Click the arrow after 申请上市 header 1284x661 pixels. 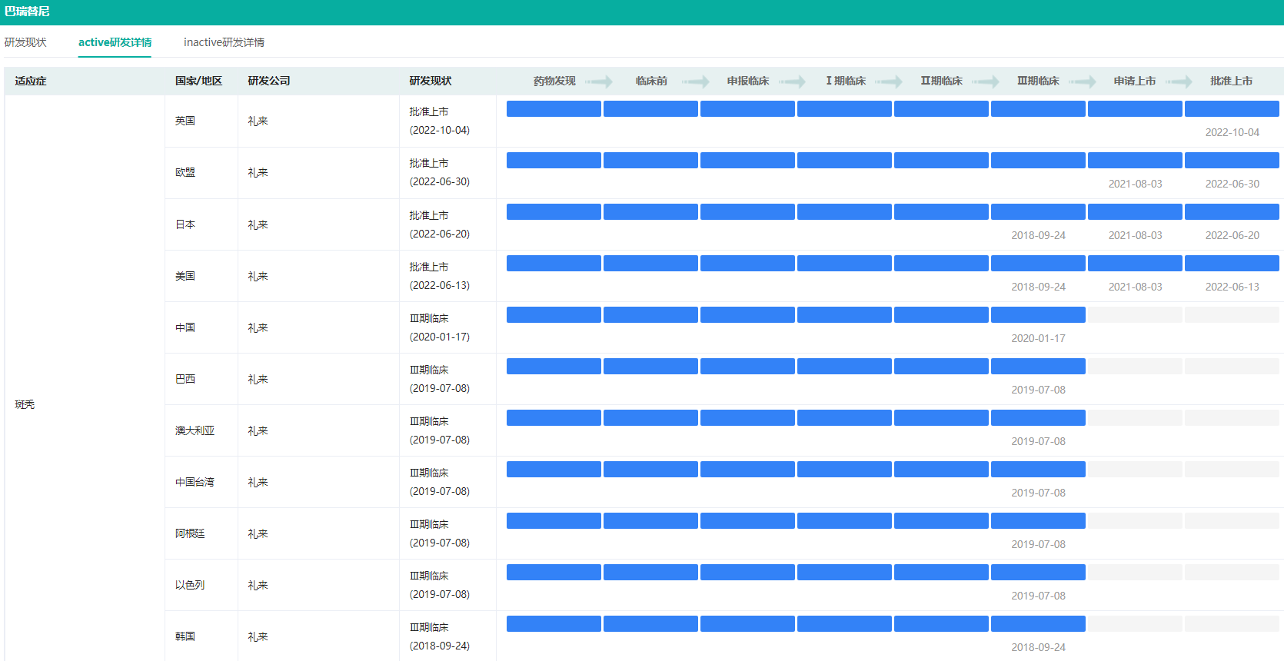[1179, 81]
